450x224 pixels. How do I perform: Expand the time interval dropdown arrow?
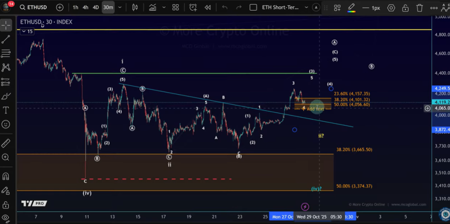[120, 7]
